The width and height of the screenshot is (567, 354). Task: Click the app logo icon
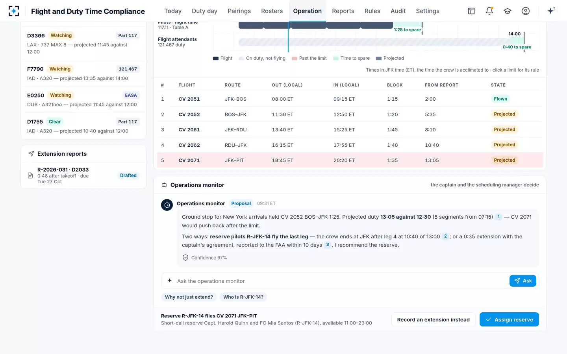tap(14, 11)
